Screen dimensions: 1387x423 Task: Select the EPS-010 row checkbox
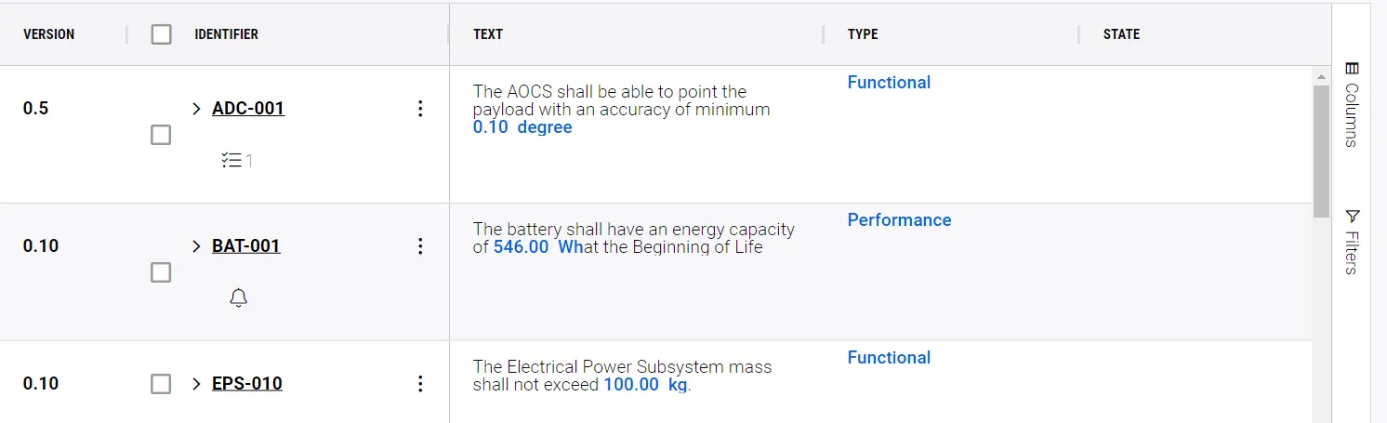[161, 384]
